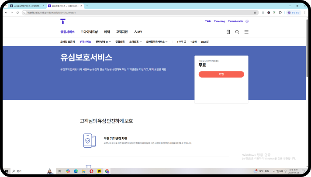Open the Chrome three-dot menu
Viewport: 311px width, 177px height.
[305, 13]
